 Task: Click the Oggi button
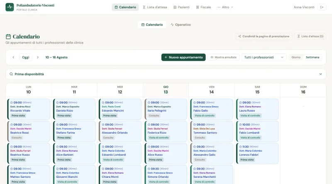pyautogui.click(x=26, y=57)
